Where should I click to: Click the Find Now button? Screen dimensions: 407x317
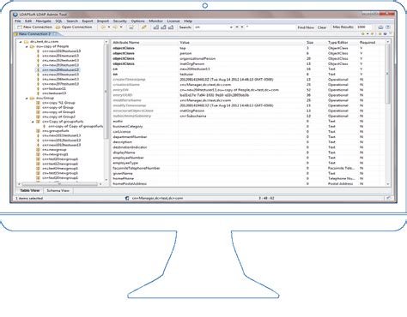pyautogui.click(x=306, y=27)
